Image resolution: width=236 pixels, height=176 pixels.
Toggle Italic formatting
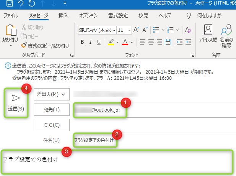pyautogui.click(x=90, y=42)
